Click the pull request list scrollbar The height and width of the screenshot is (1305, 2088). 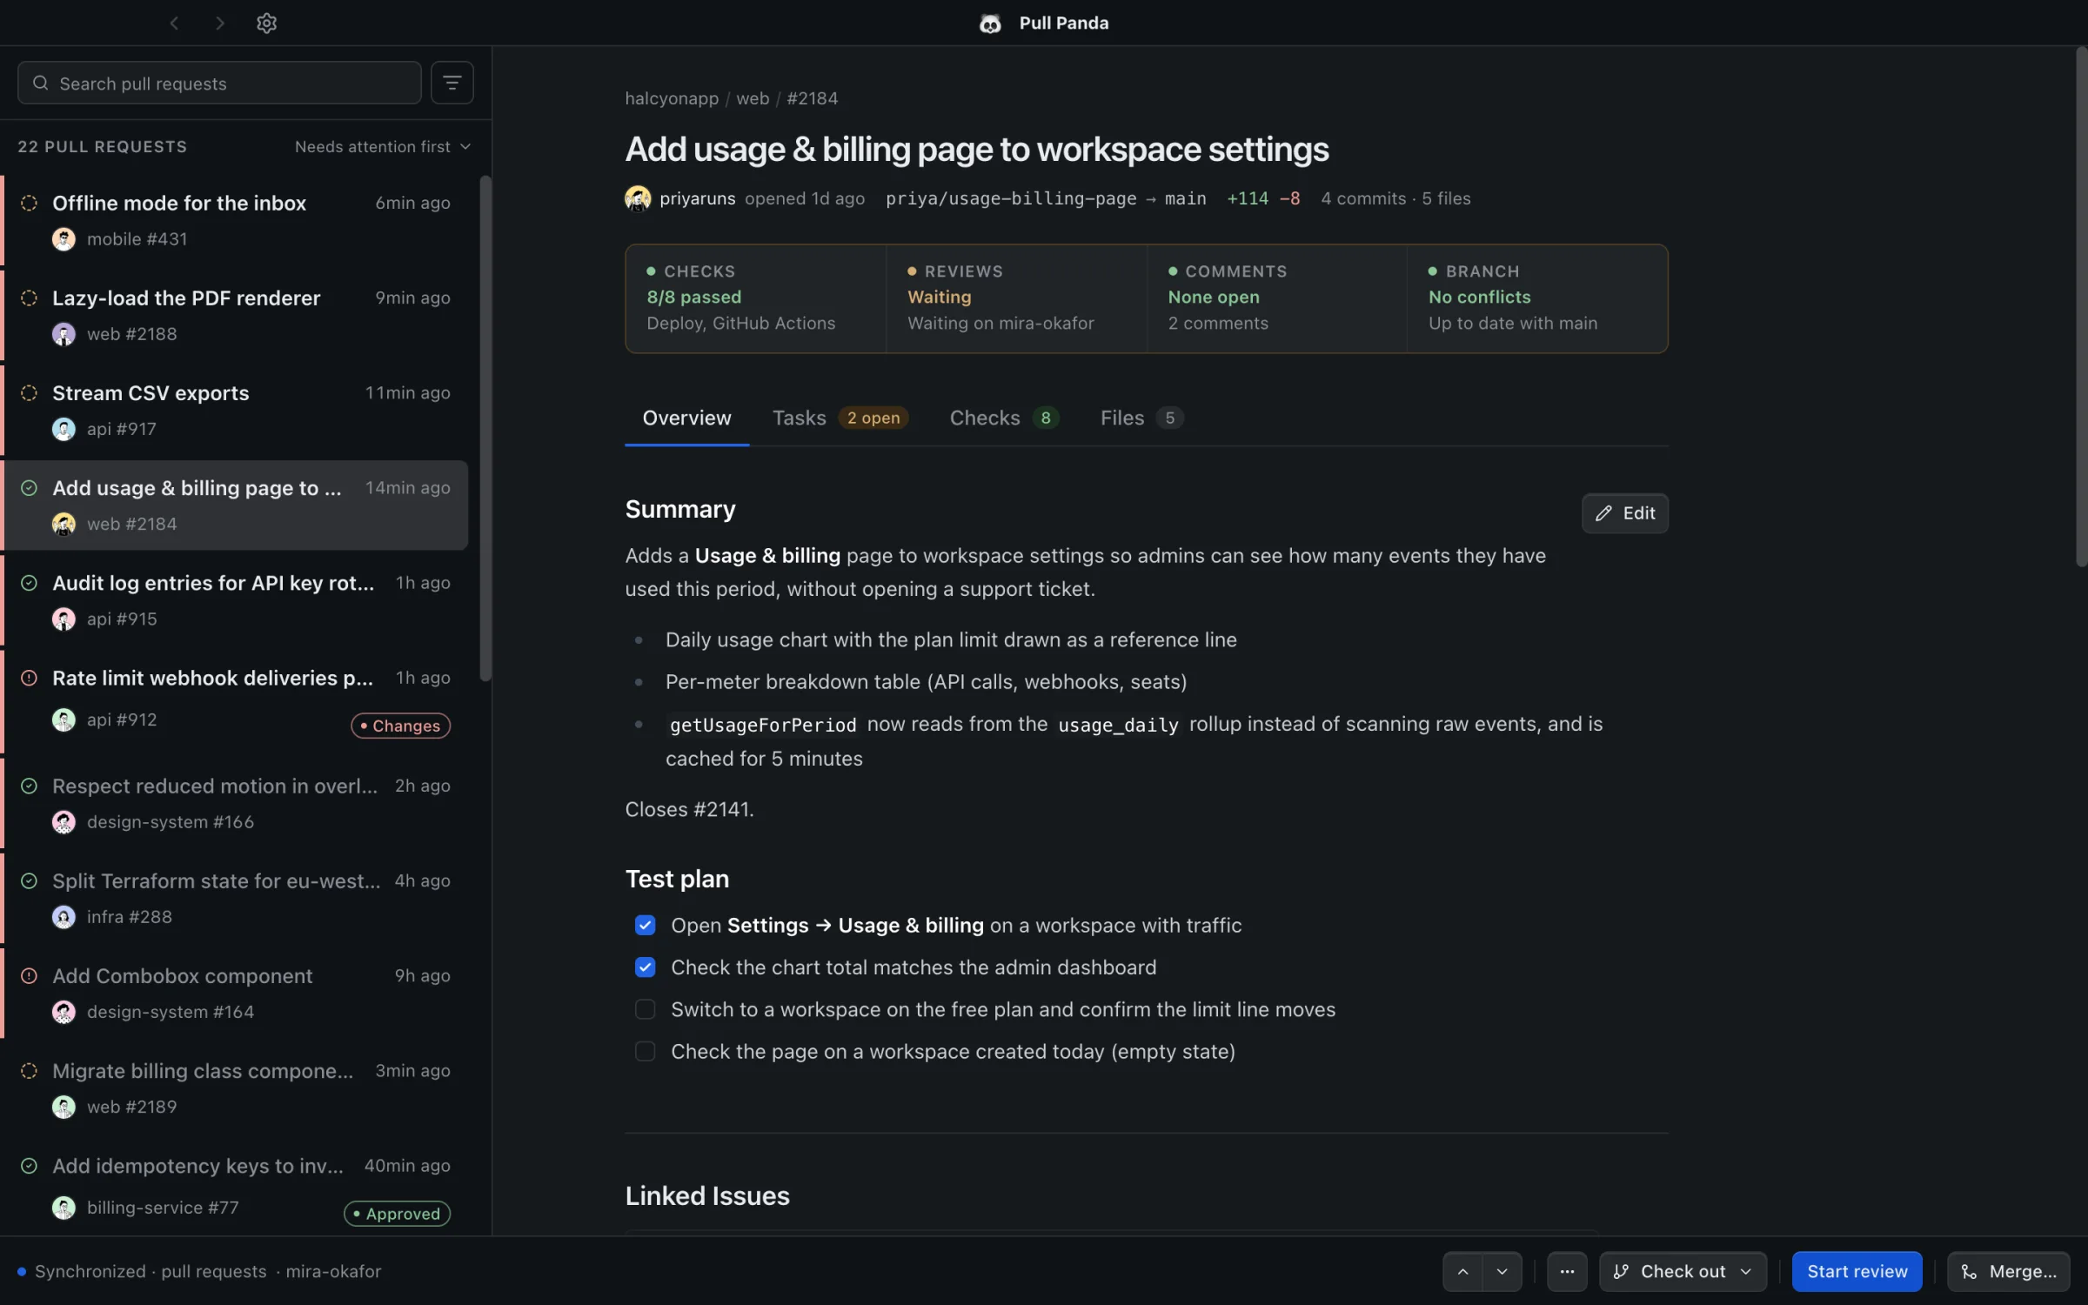coord(485,428)
